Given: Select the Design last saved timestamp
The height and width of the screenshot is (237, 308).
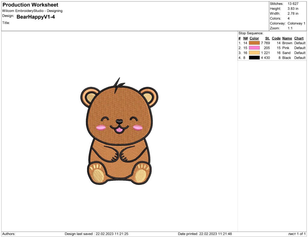Looking at the screenshot, I should 96,233.
